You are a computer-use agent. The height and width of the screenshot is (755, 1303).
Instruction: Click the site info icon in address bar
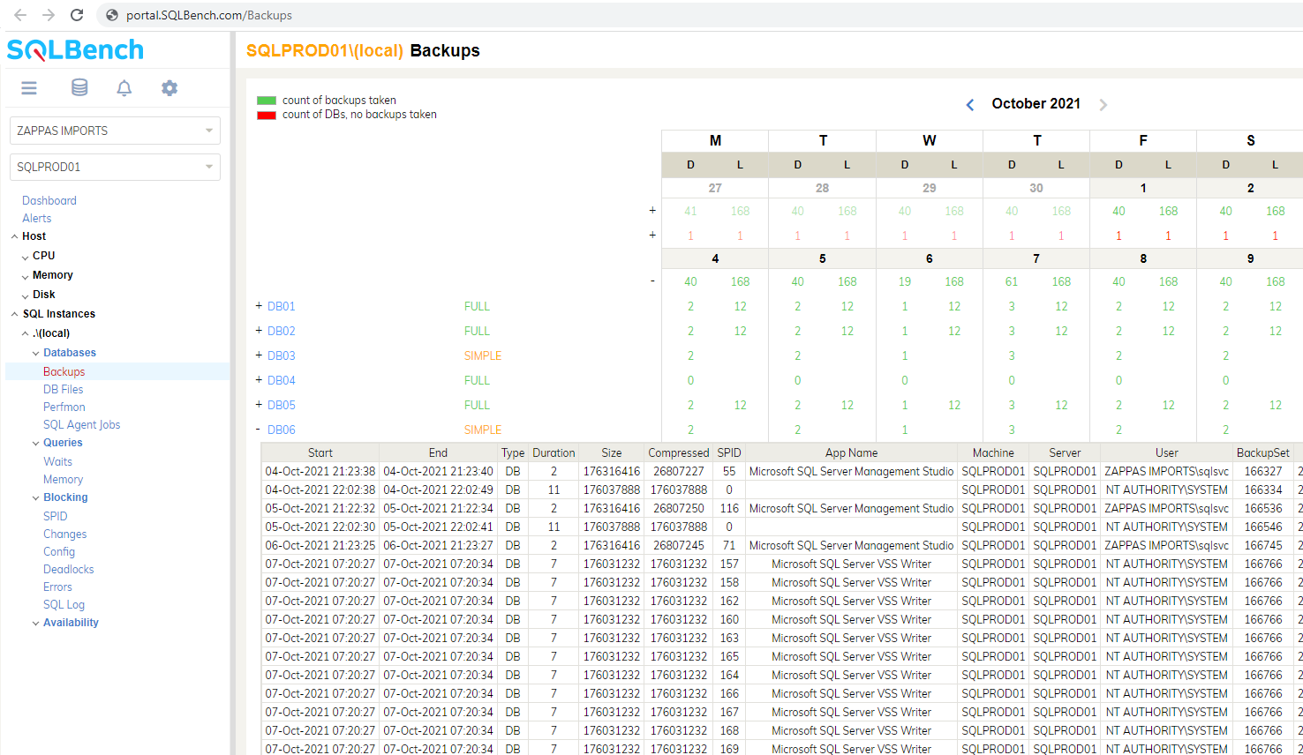coord(112,15)
